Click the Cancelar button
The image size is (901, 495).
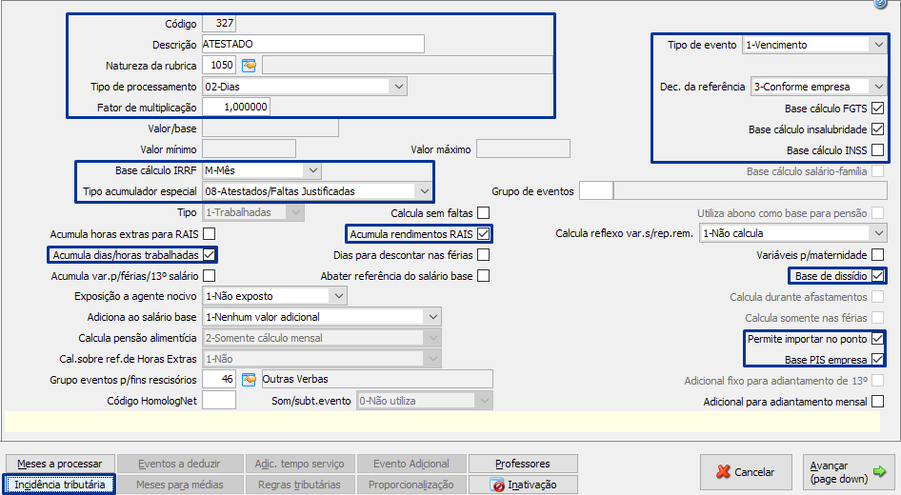coord(746,472)
